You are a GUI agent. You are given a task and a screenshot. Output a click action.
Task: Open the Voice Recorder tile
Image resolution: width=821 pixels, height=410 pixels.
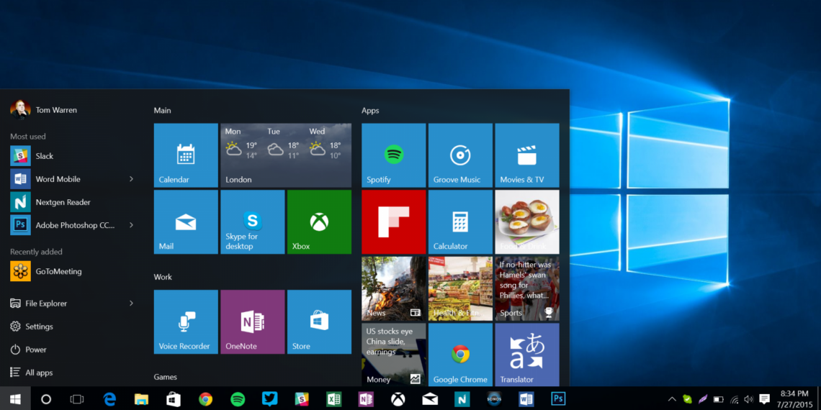[x=186, y=322]
